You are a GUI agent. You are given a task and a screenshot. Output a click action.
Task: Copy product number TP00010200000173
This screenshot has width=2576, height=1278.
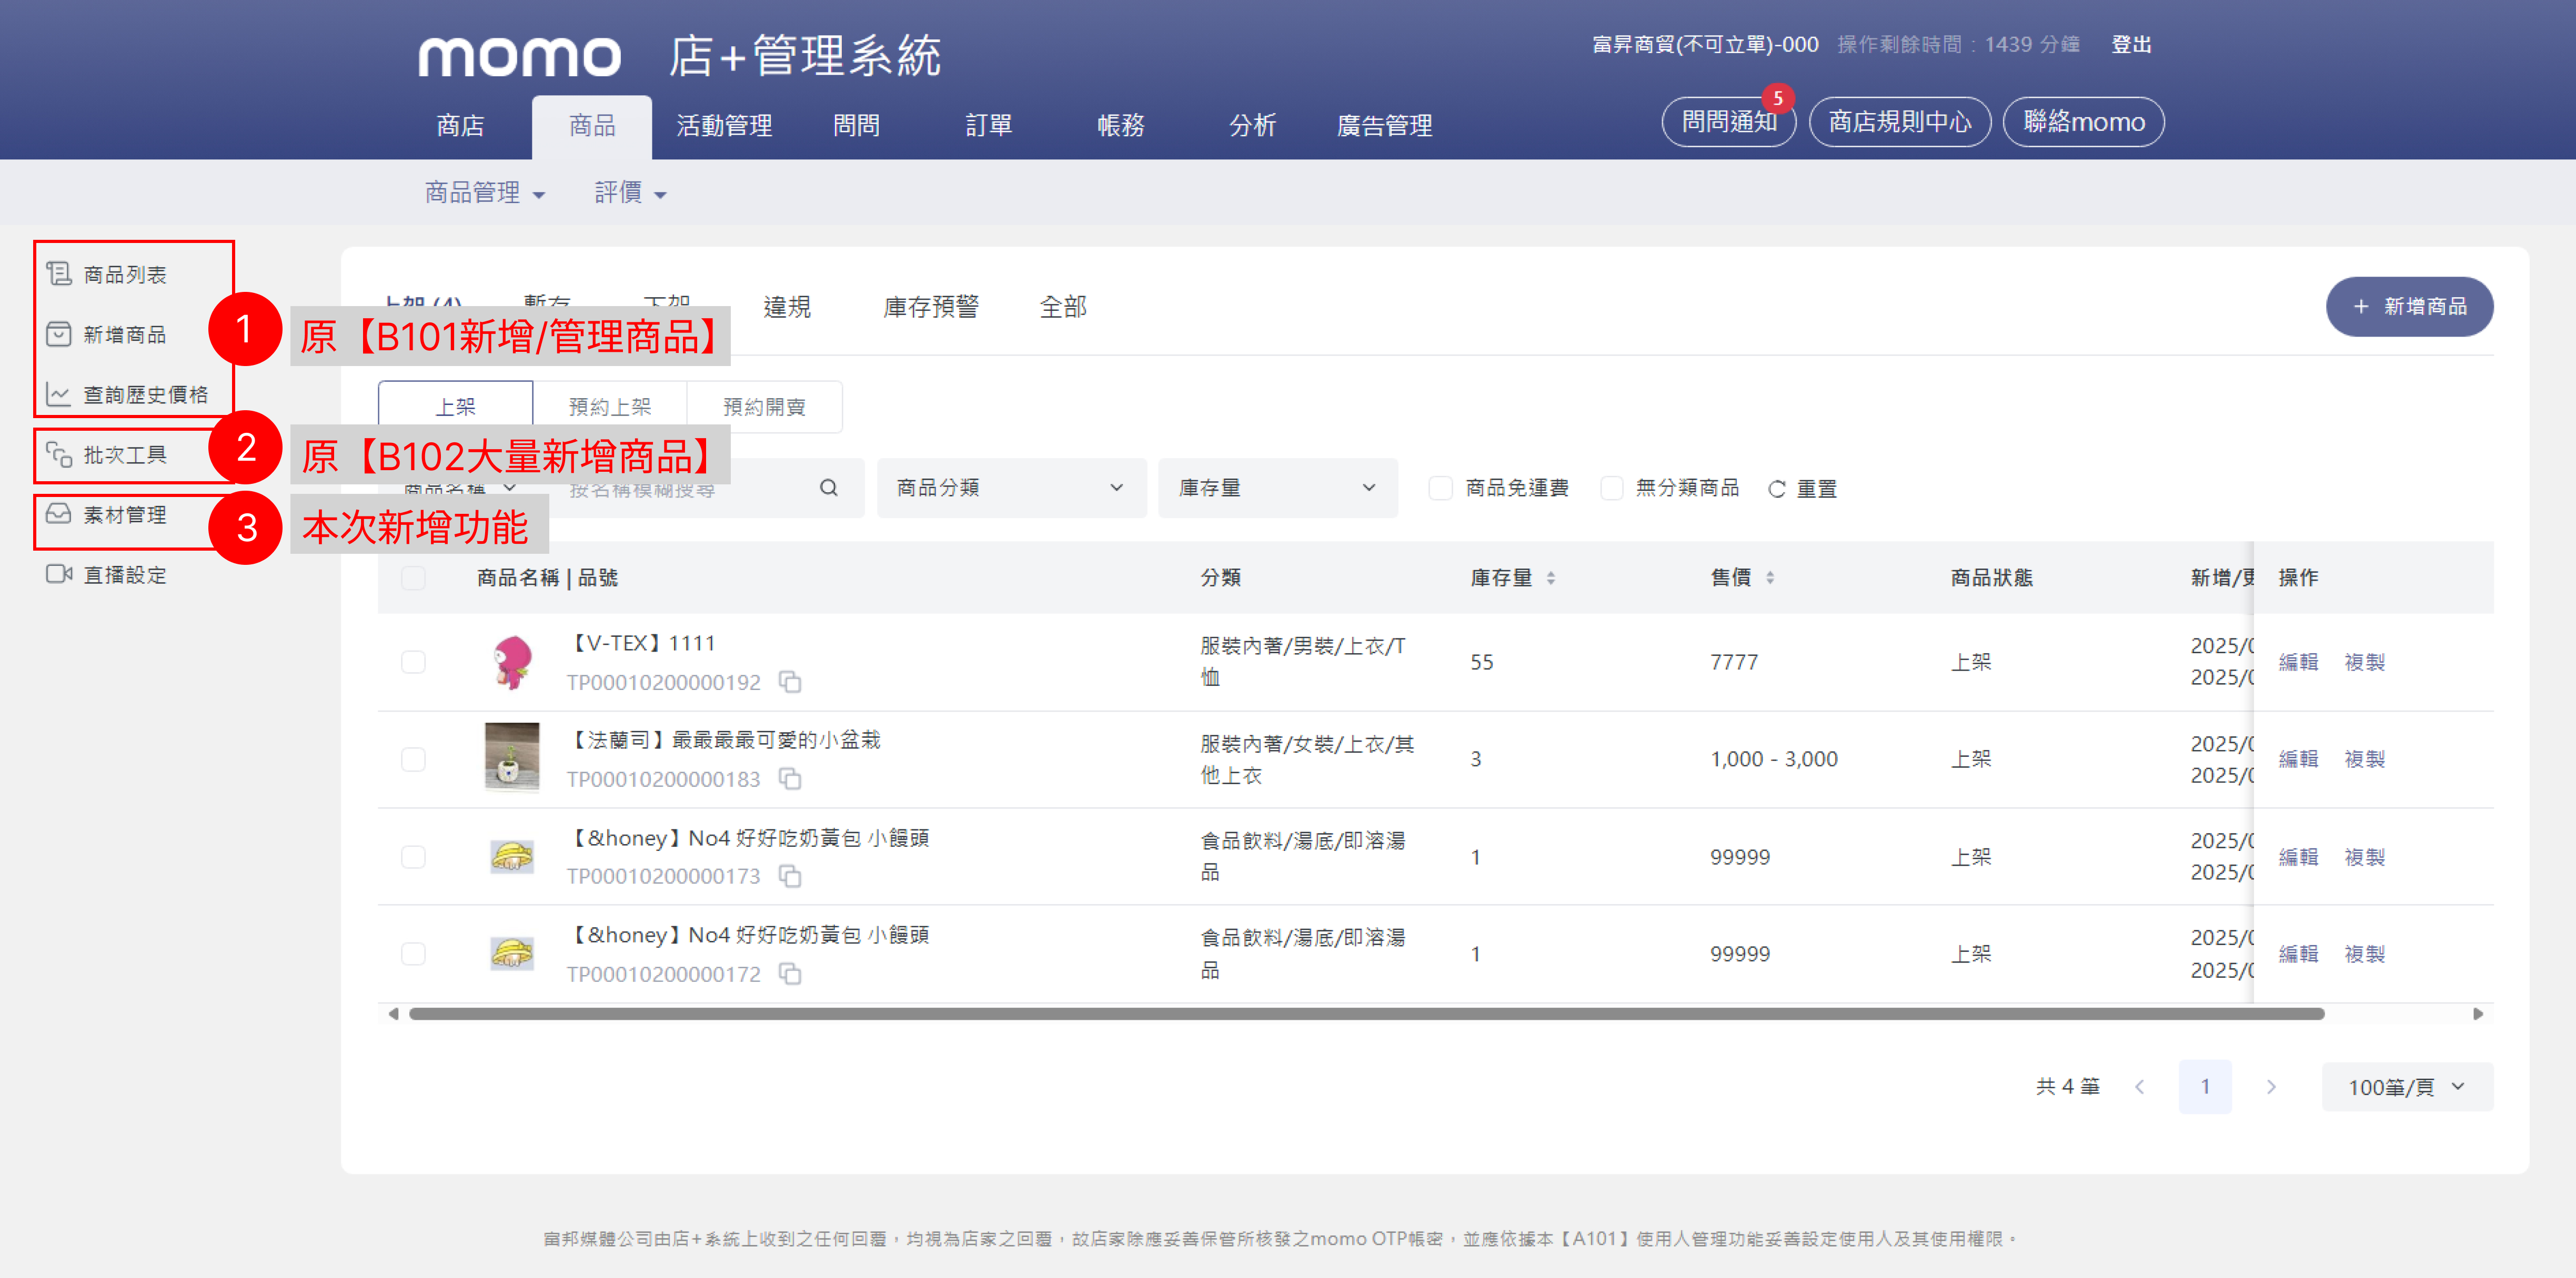pyautogui.click(x=790, y=876)
